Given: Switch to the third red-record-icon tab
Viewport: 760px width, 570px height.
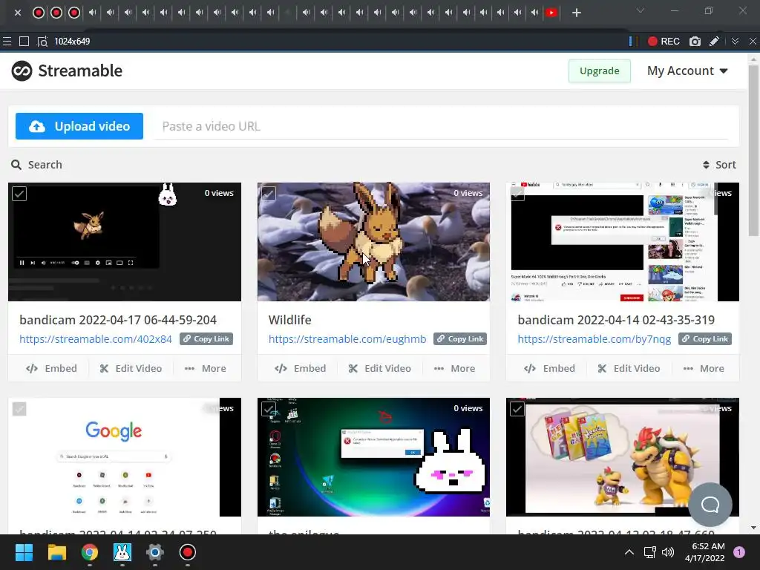Looking at the screenshot, I should (74, 13).
